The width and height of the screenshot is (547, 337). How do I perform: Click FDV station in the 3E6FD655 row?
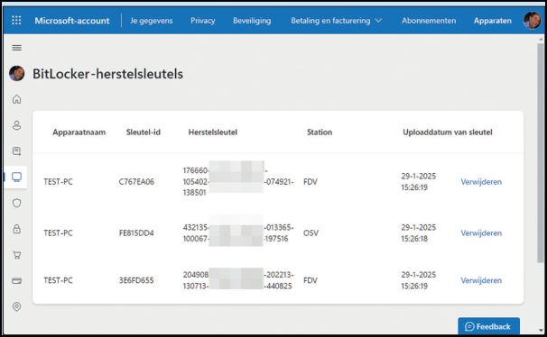311,280
